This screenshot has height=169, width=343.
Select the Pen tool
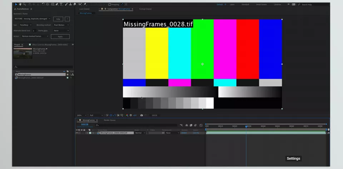pos(57,4)
